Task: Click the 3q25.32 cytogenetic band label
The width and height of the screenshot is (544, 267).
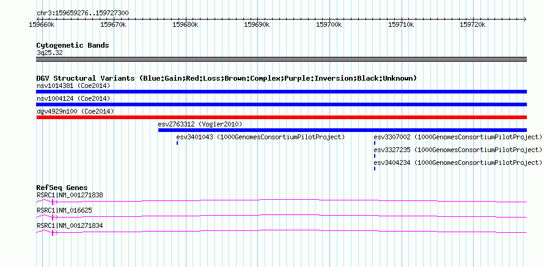Action: [x=50, y=53]
